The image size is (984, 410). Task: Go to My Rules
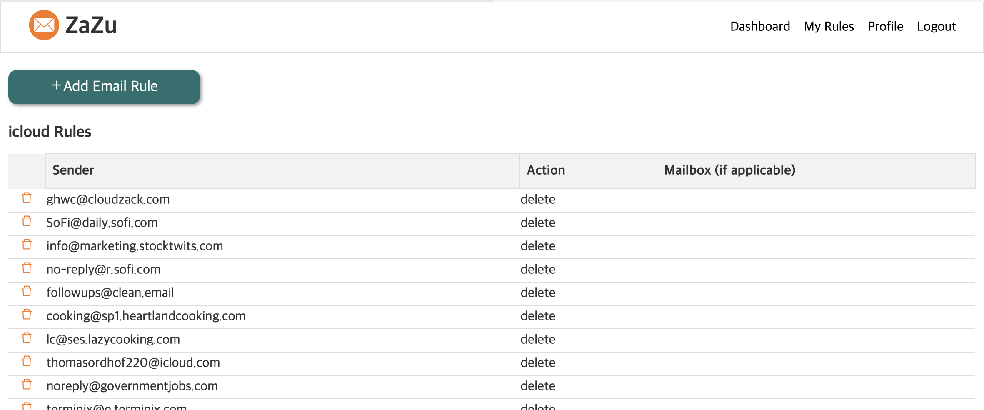829,26
